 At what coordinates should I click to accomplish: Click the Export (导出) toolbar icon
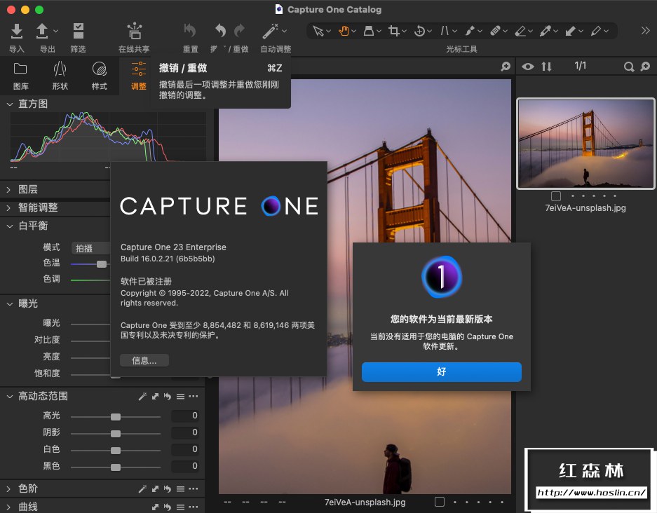[x=43, y=32]
